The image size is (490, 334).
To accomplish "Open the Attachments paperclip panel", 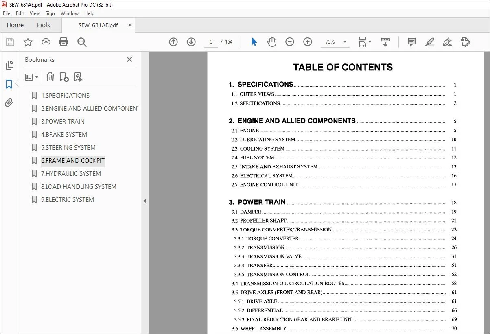I will tap(9, 103).
